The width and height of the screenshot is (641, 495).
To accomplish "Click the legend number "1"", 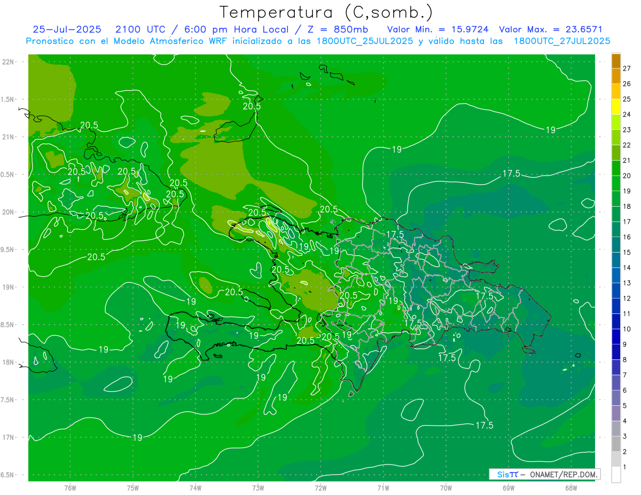I will click(626, 467).
